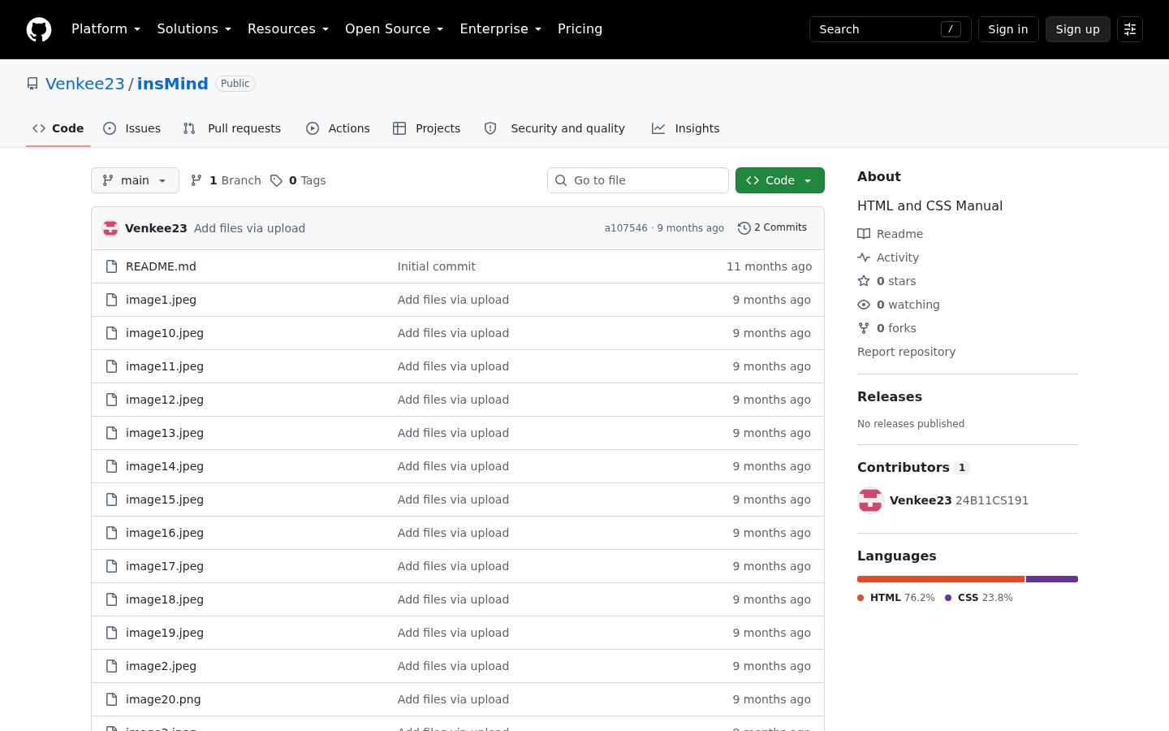
Task: Click the file icon next to image1.jpeg
Action: (112, 300)
